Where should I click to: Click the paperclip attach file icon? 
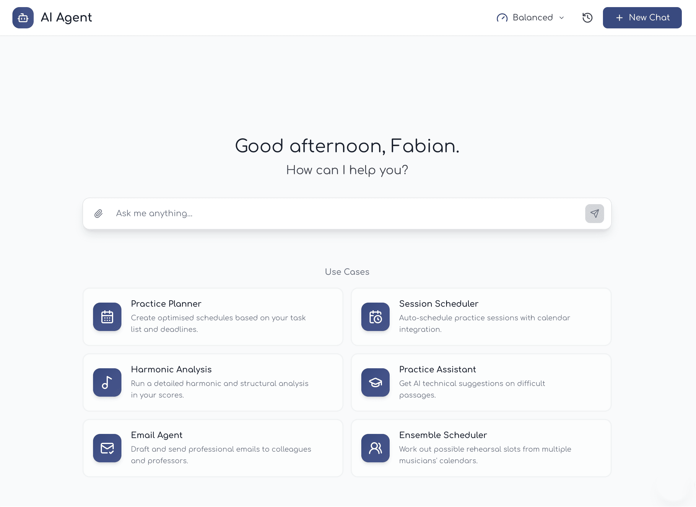click(98, 214)
